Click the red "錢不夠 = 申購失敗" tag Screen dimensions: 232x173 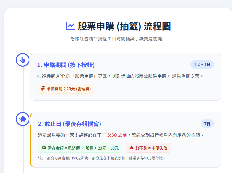pyautogui.click(x=148, y=148)
